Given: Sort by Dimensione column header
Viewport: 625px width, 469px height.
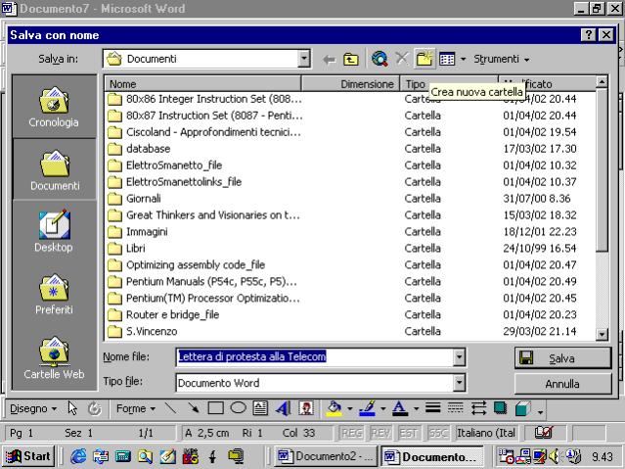Looking at the screenshot, I should pyautogui.click(x=350, y=84).
